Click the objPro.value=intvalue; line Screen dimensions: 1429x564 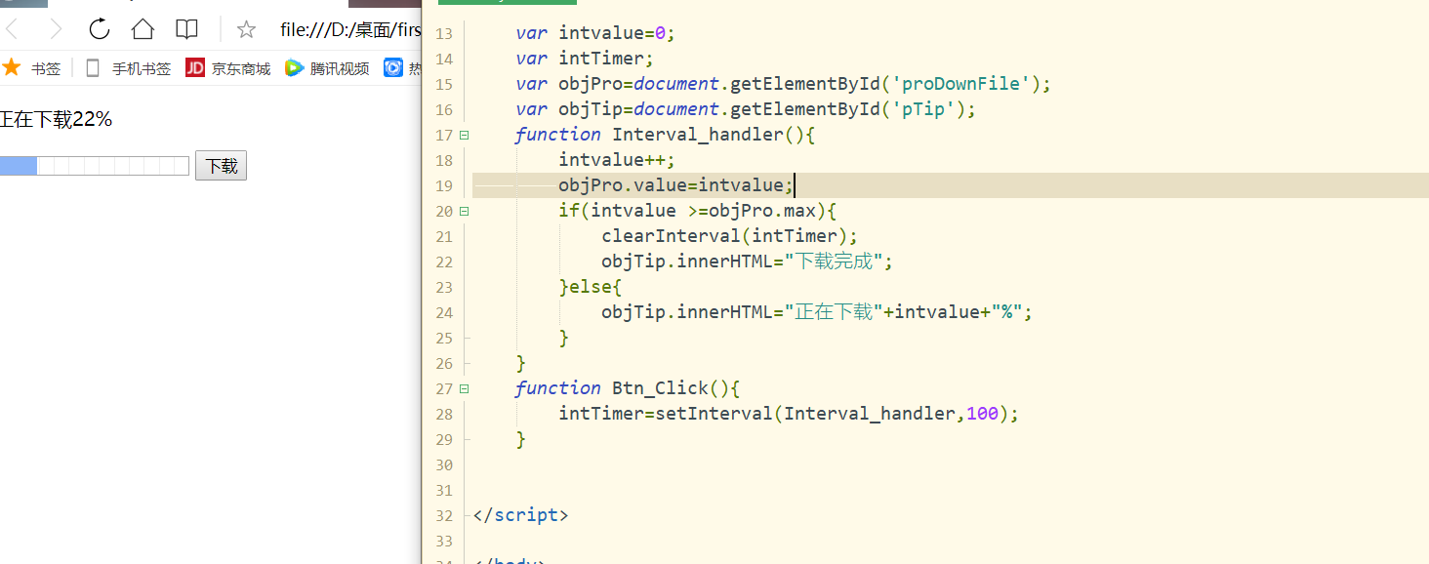[x=675, y=185]
